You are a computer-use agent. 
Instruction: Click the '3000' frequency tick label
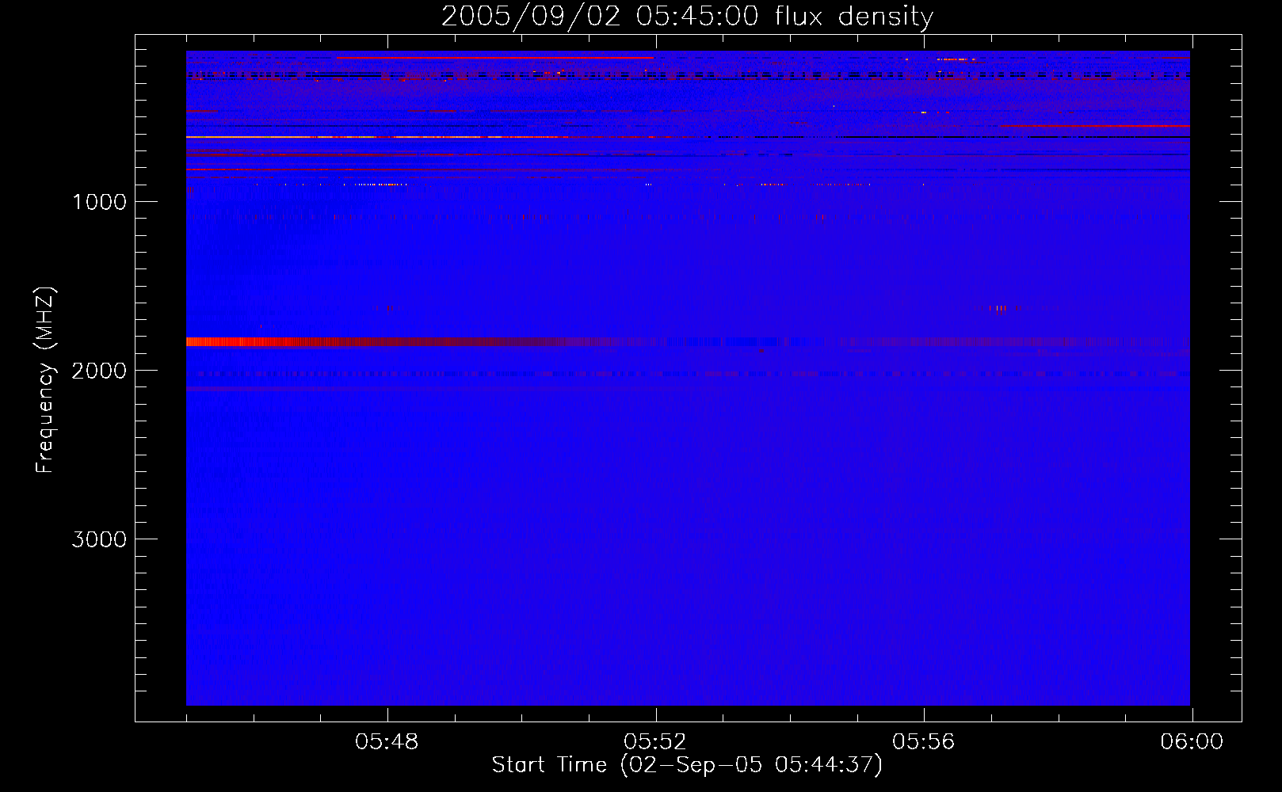pyautogui.click(x=100, y=539)
